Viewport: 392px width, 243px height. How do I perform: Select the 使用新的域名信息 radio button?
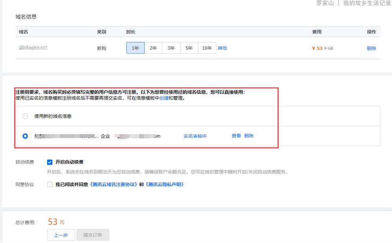(25, 116)
